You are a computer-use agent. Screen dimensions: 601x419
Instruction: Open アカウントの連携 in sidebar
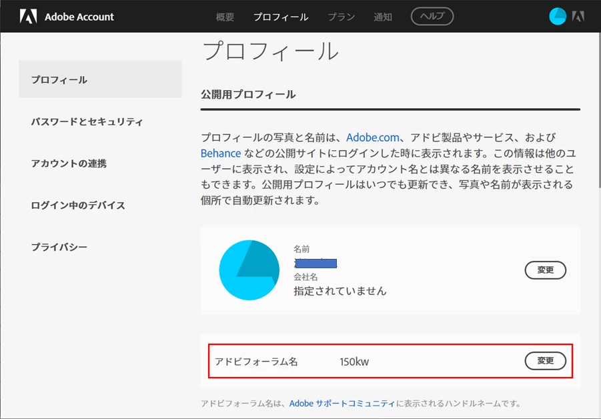click(69, 163)
